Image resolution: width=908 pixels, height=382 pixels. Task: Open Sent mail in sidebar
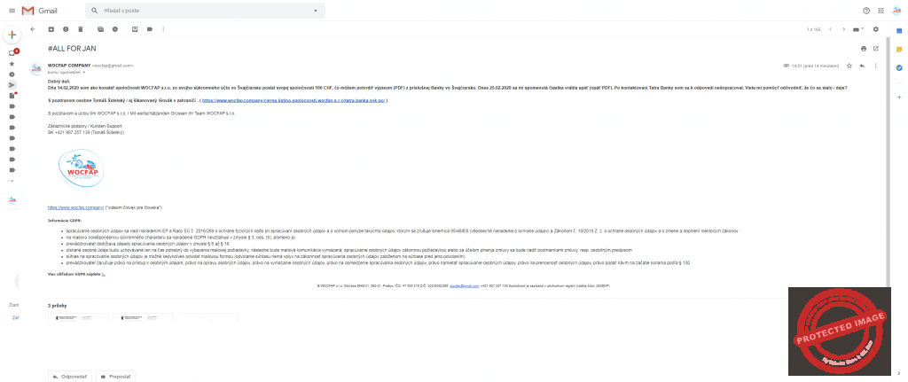(x=12, y=85)
